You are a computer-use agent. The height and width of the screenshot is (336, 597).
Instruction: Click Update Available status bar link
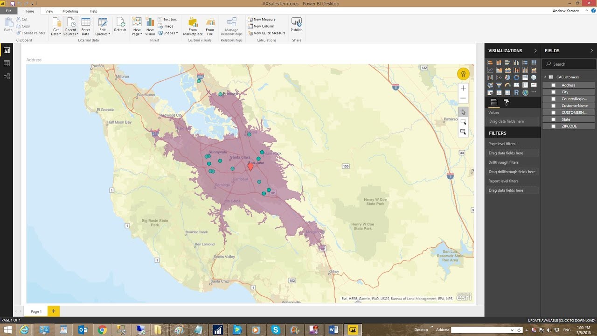point(562,321)
